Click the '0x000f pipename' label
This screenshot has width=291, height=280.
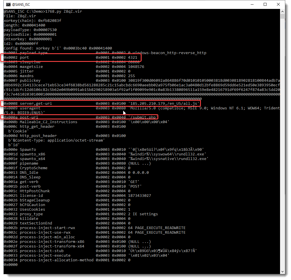[x=21, y=163]
